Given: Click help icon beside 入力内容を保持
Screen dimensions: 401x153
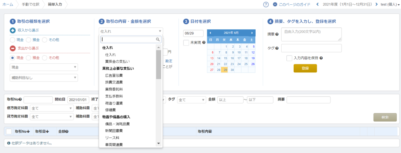Looking at the screenshot, I should [321, 58].
